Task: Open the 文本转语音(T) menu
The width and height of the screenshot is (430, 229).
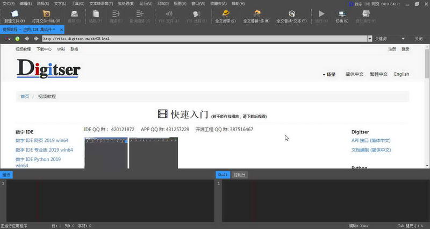Action: 101,4
